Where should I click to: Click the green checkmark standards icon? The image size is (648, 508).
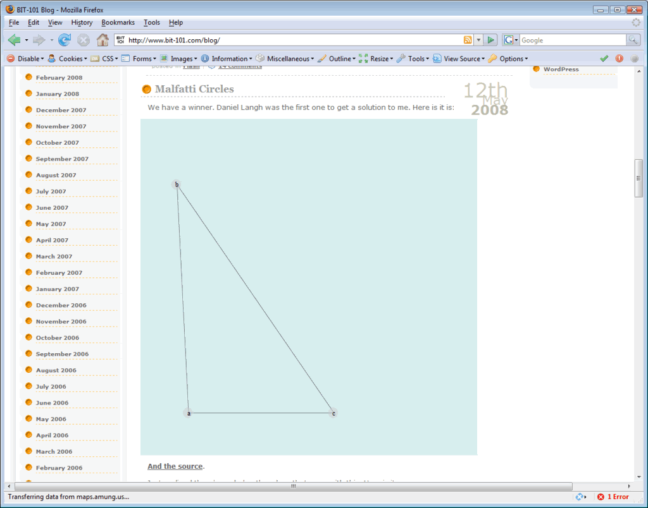coord(604,59)
